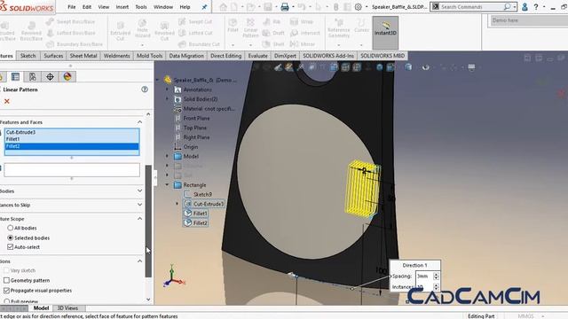Screen dimensions: 568x319
Task: Collapse the Features and Faces section
Action: point(140,122)
